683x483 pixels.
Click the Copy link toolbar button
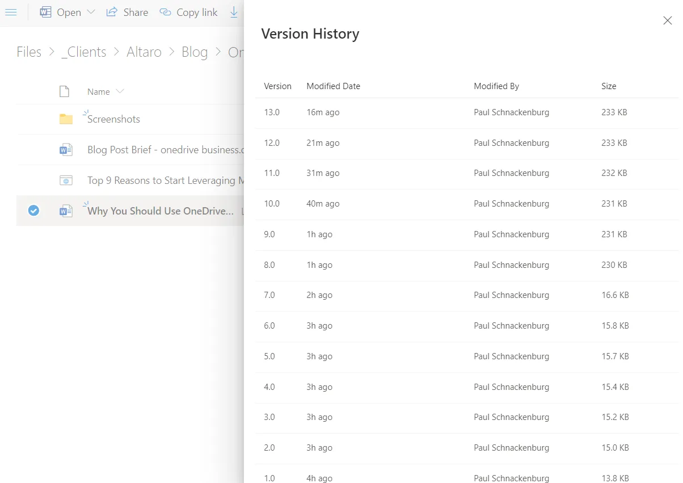(x=188, y=12)
